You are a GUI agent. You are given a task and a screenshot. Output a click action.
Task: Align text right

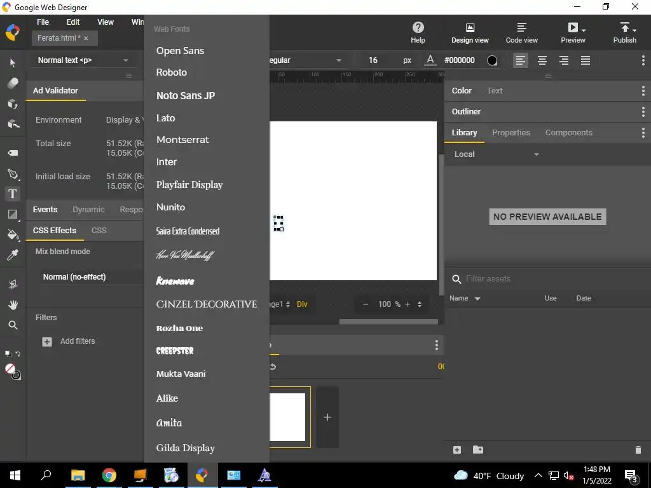coord(563,60)
